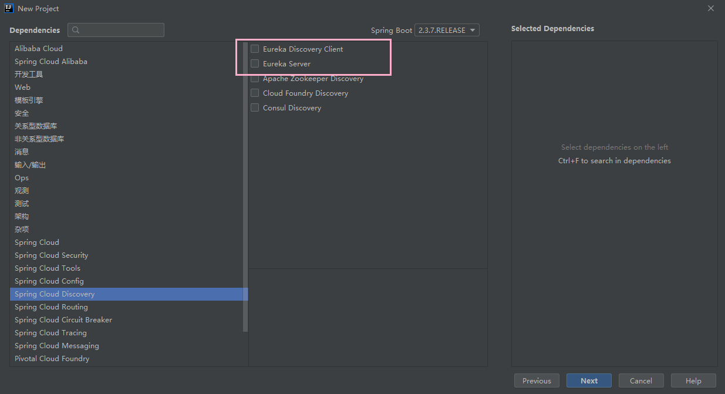Focus the dependencies search field
This screenshot has width=725, height=394.
click(122, 30)
